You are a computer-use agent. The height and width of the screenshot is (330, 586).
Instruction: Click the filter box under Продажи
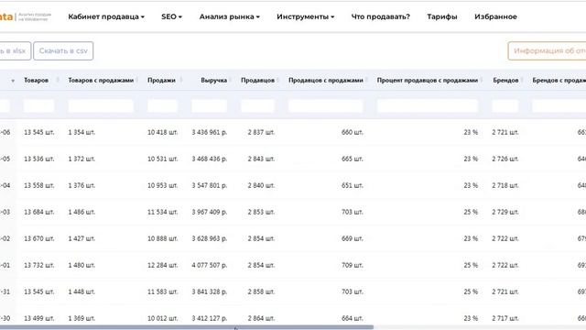point(163,106)
